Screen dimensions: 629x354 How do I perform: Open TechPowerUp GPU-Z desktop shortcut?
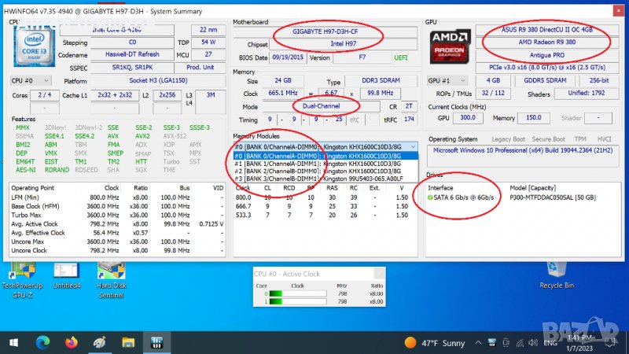pyautogui.click(x=21, y=275)
